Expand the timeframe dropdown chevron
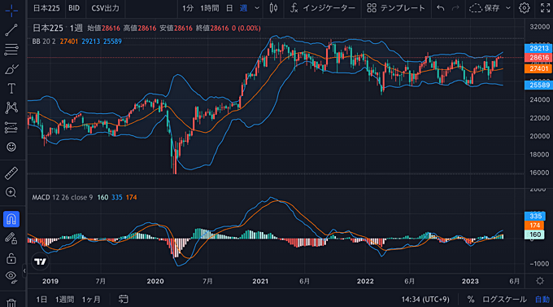The width and height of the screenshot is (553, 307). [257, 8]
